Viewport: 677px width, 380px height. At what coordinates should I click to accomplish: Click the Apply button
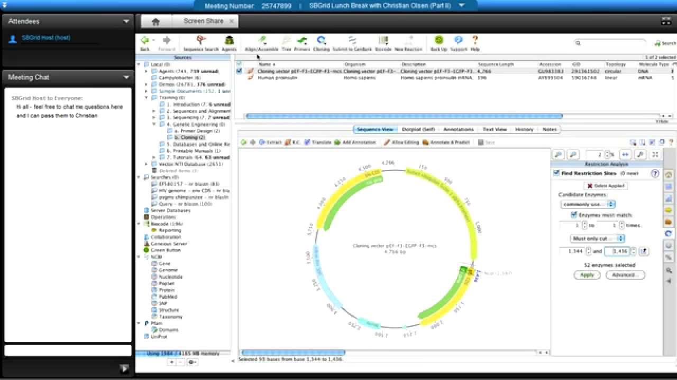tap(587, 275)
